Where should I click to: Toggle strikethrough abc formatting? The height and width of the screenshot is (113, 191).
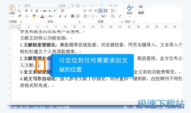[45, 11]
